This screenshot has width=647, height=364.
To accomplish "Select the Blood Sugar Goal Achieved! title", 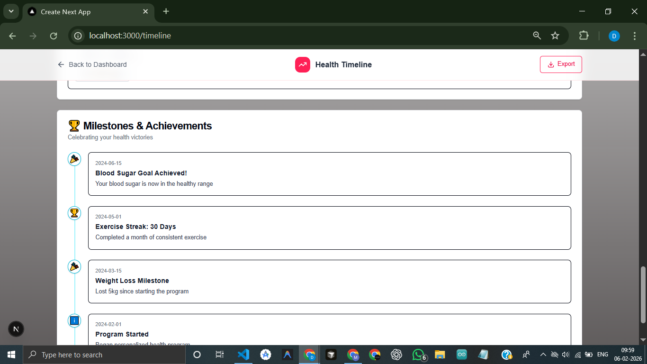I will coord(141,173).
